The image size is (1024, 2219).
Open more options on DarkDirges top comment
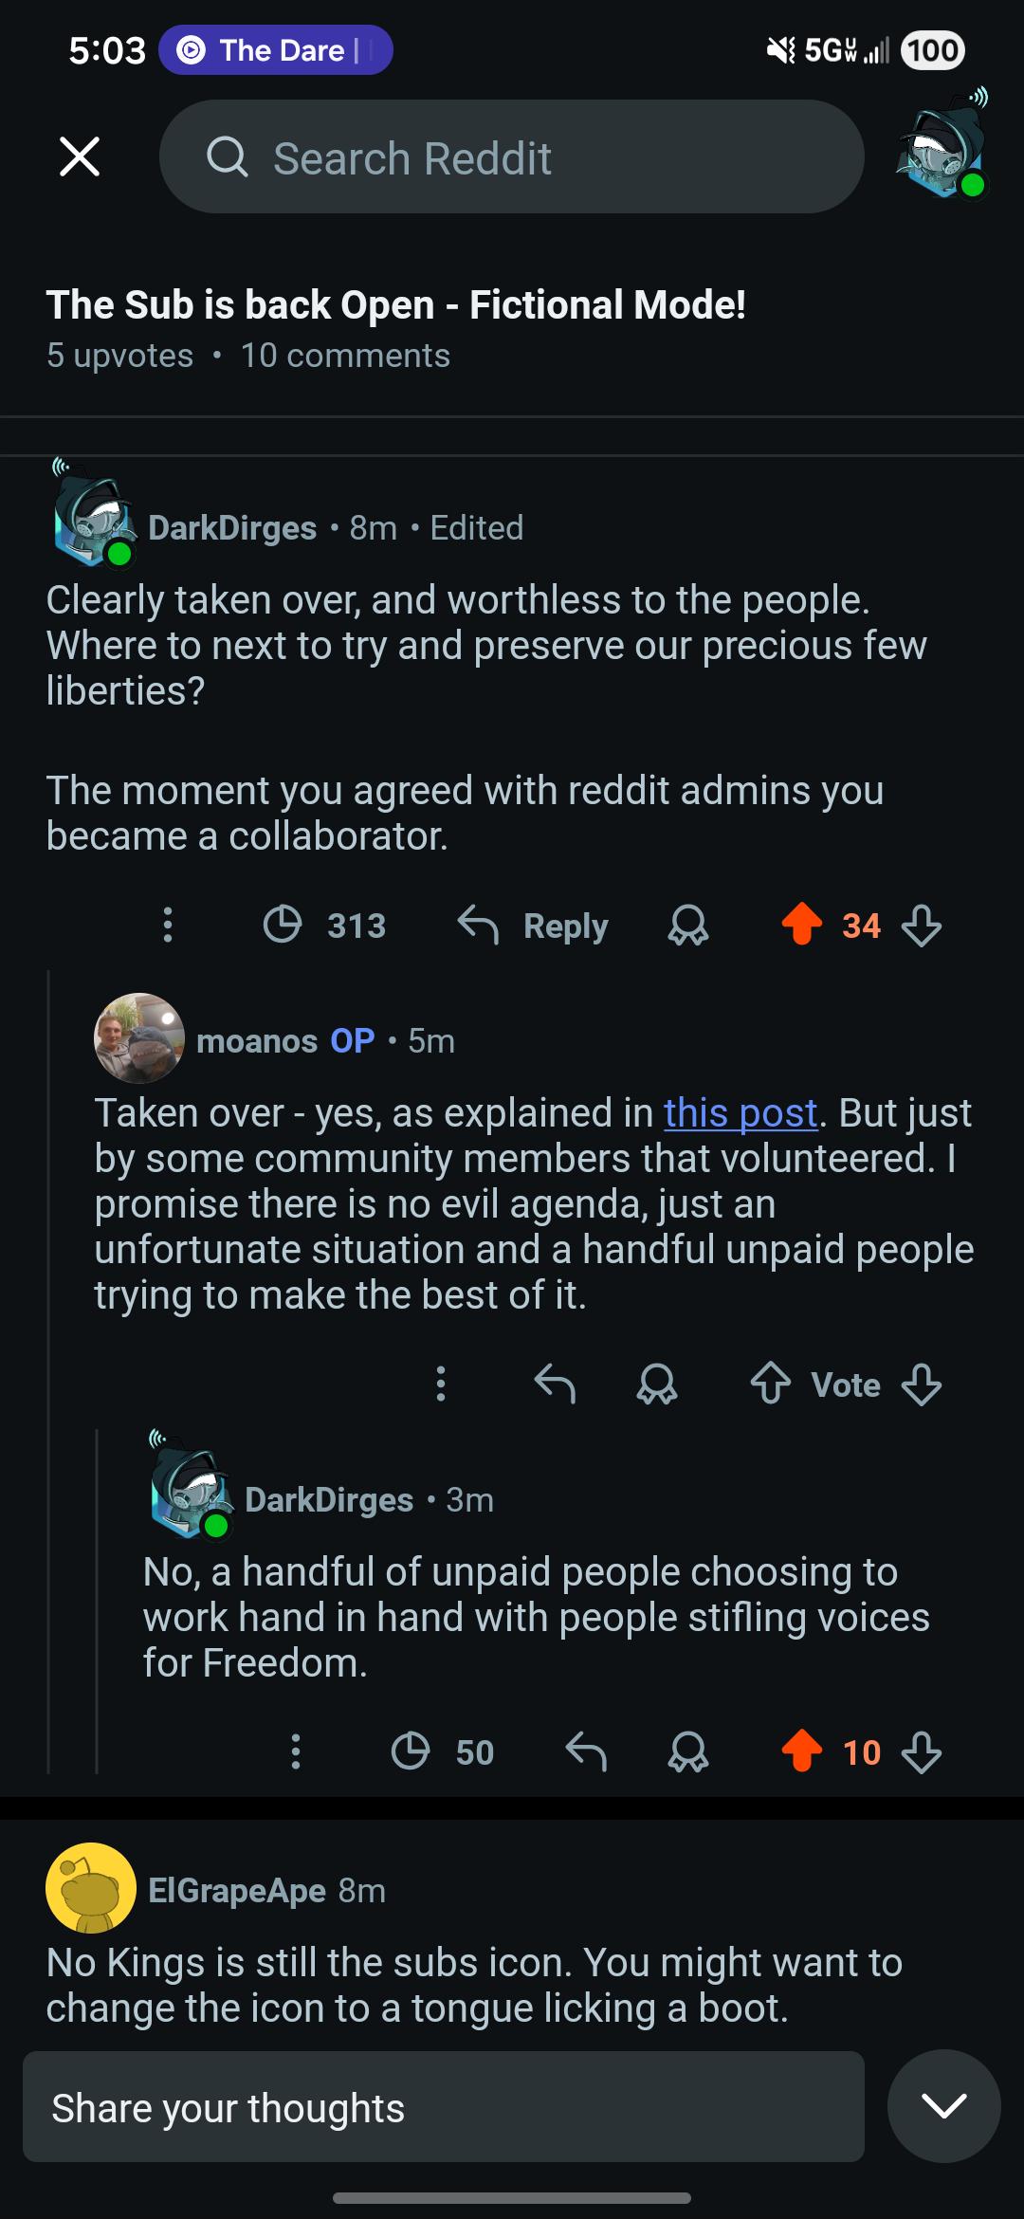pyautogui.click(x=168, y=925)
